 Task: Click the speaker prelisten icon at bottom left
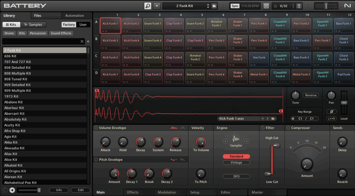[x=12, y=190]
